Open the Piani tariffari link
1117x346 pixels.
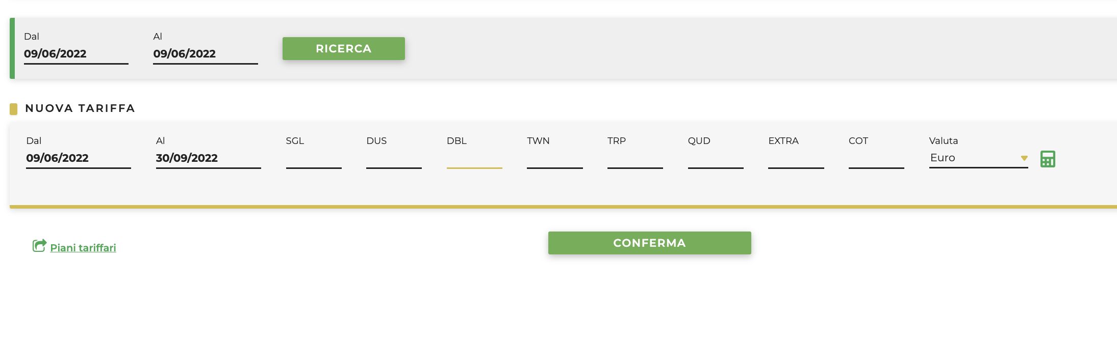pyautogui.click(x=83, y=248)
